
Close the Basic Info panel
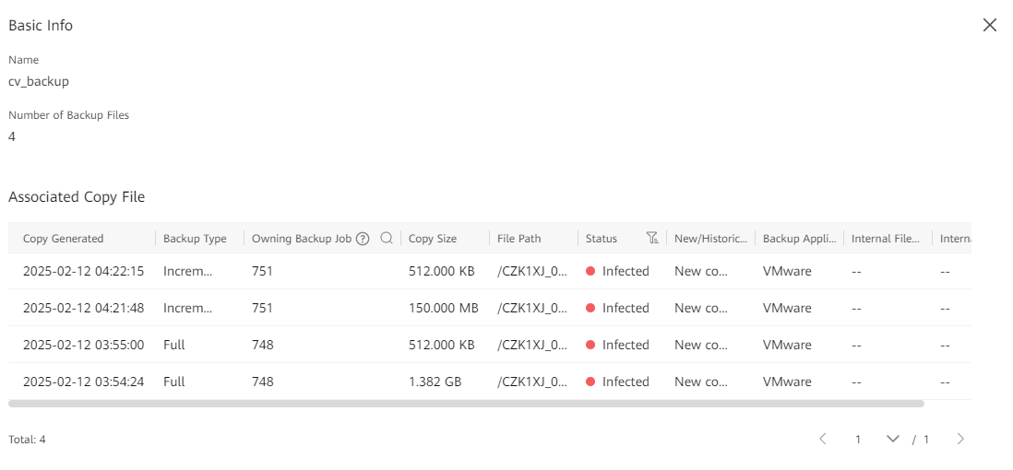tap(989, 26)
